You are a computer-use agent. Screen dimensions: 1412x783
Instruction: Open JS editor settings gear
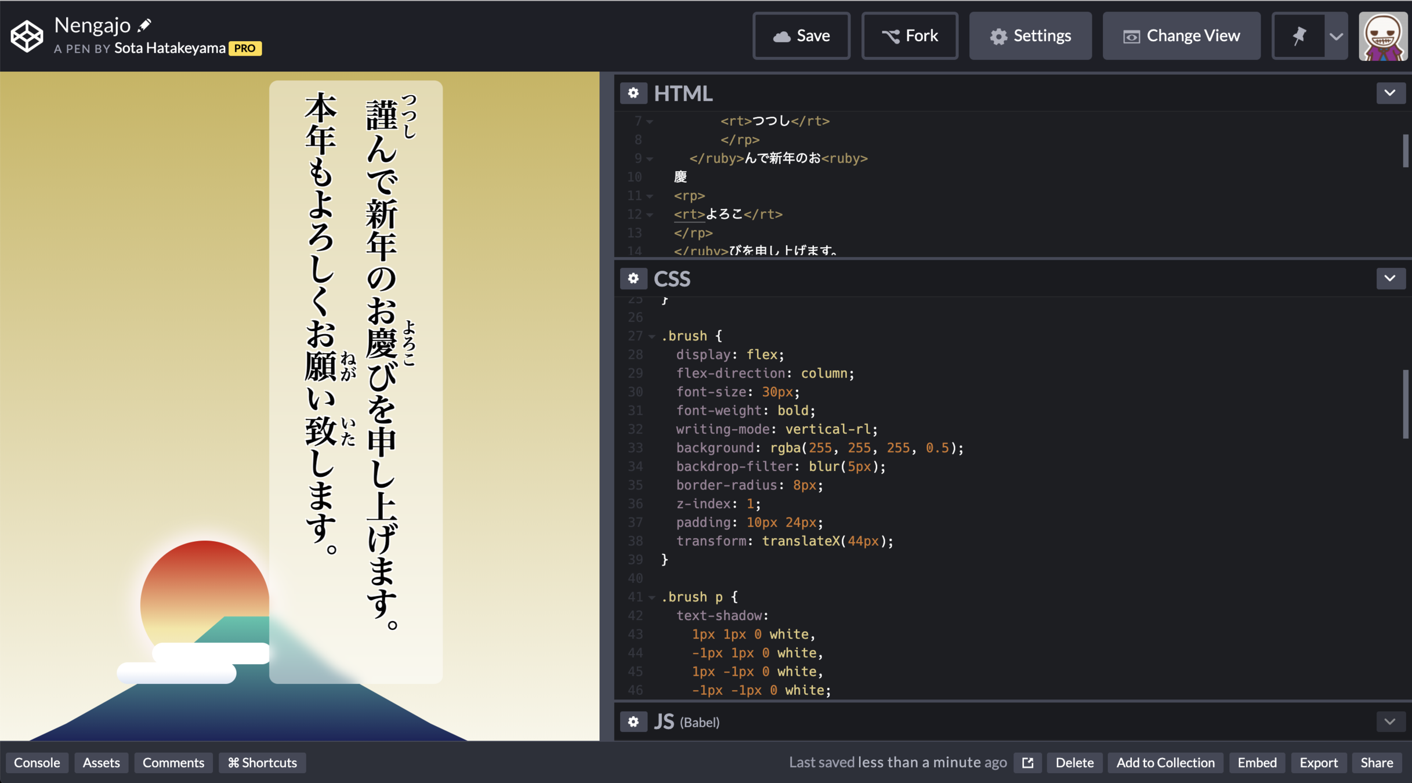point(633,722)
